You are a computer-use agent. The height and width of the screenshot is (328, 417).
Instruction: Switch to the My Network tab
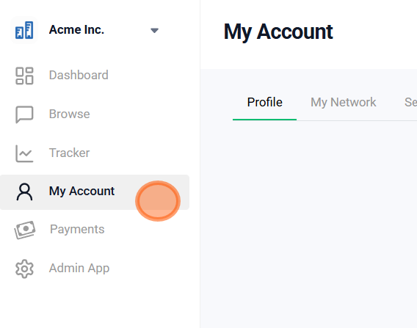pyautogui.click(x=343, y=103)
